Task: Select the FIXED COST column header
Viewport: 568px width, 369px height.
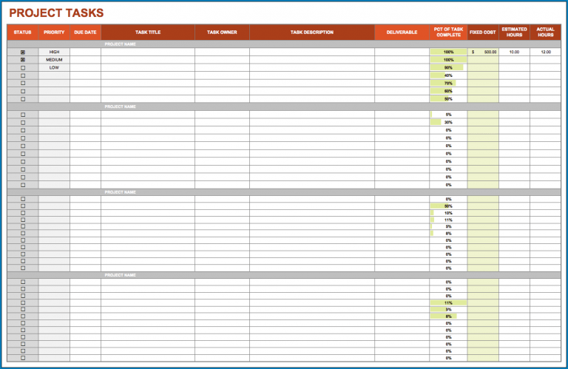Action: click(482, 33)
